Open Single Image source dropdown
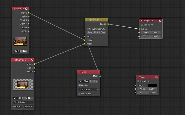 click(x=23, y=102)
